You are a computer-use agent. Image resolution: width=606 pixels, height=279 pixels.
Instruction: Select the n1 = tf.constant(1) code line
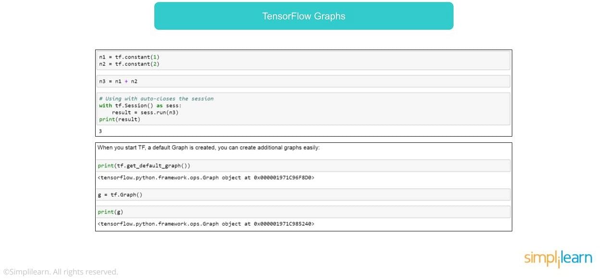click(x=129, y=57)
